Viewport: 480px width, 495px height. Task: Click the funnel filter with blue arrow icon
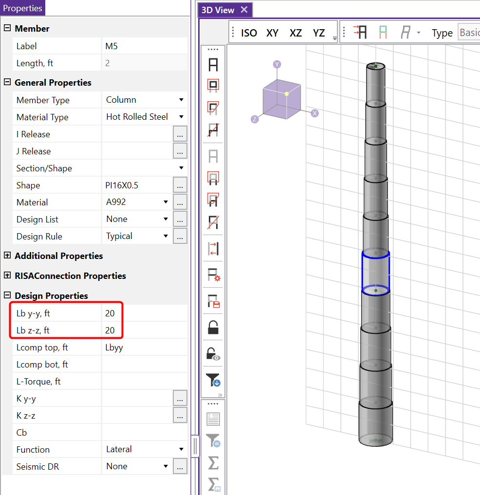point(213,380)
